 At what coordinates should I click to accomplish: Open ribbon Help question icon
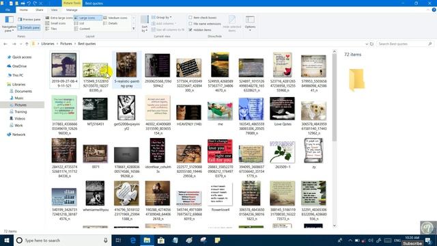(434, 10)
